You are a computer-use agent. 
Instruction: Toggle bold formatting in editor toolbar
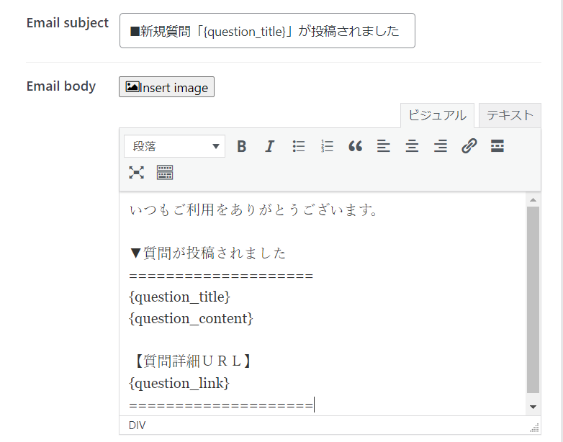click(242, 146)
